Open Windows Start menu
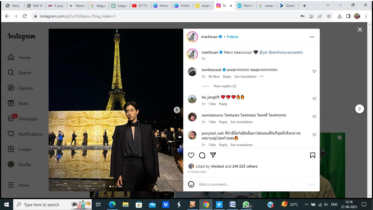Viewport: 373px width, 210px height. pos(6,205)
